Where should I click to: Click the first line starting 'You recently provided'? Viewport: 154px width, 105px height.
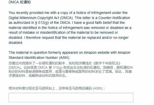click(x=68, y=13)
